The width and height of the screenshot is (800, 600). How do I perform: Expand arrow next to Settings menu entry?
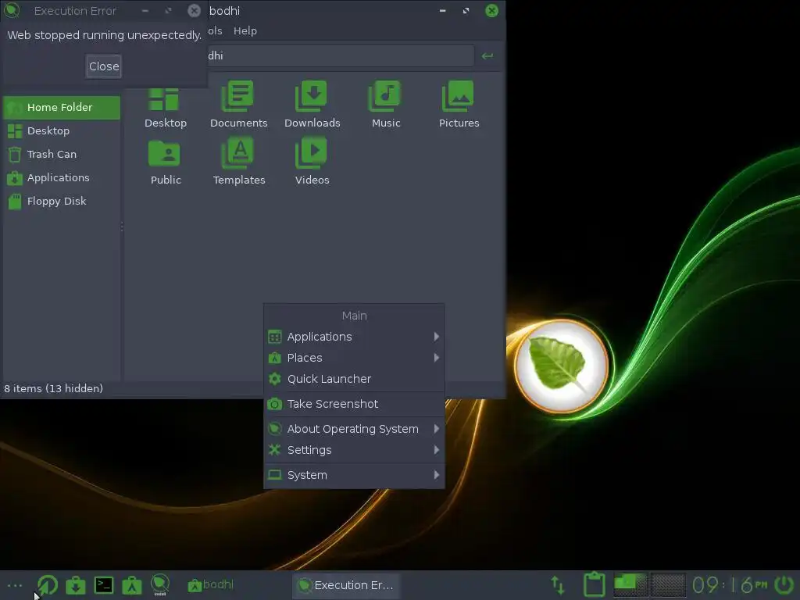436,449
